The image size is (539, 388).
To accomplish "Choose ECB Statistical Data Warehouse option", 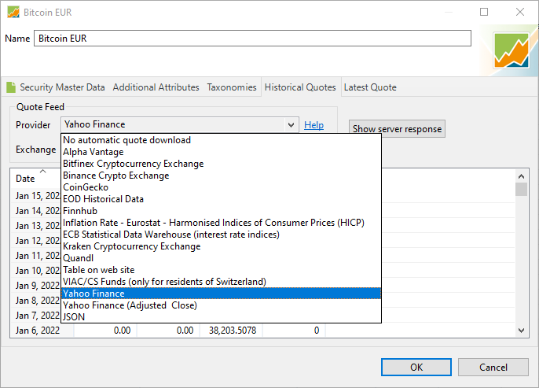I will coord(221,235).
